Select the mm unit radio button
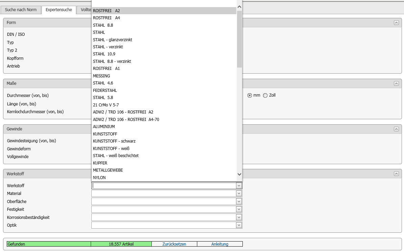 point(250,95)
